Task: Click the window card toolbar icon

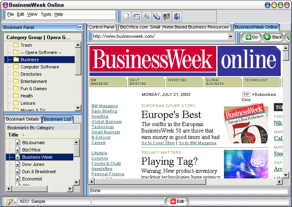Action: click(137, 17)
